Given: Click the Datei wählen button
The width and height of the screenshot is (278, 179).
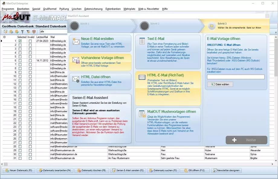Looking at the screenshot, I should [220, 84].
